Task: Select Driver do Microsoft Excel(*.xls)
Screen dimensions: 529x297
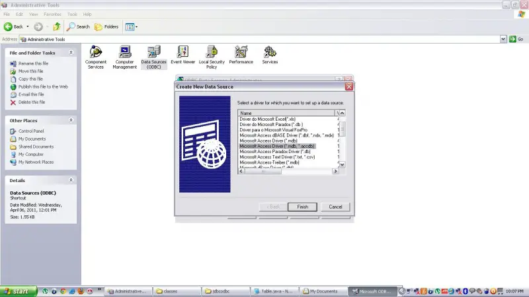Action: (x=268, y=119)
